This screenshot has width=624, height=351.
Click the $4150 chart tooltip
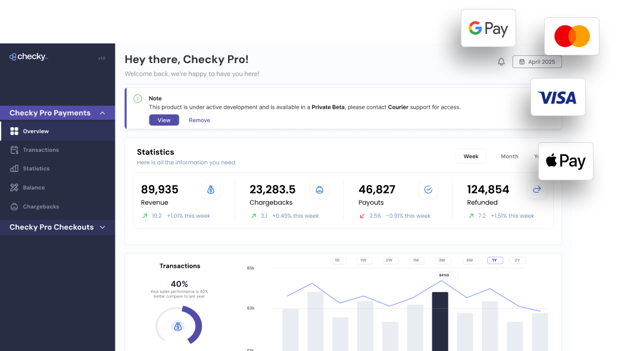(x=447, y=275)
